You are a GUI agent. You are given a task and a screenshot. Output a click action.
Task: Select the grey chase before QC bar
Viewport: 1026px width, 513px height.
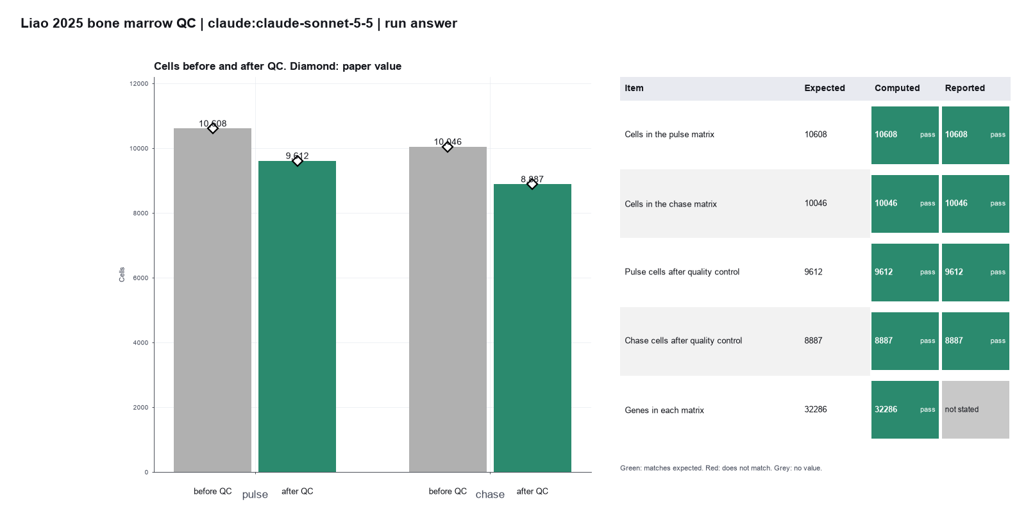[x=448, y=309]
